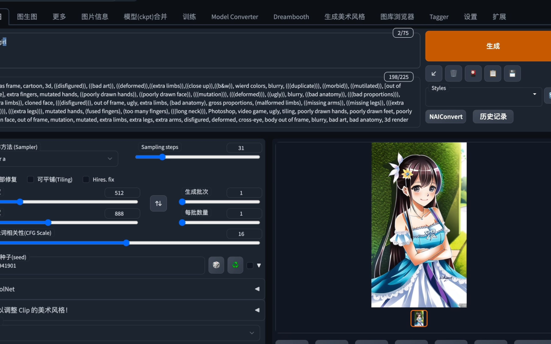The width and height of the screenshot is (551, 344).
Task: Adjust the Sampling steps slider
Action: tap(197, 157)
